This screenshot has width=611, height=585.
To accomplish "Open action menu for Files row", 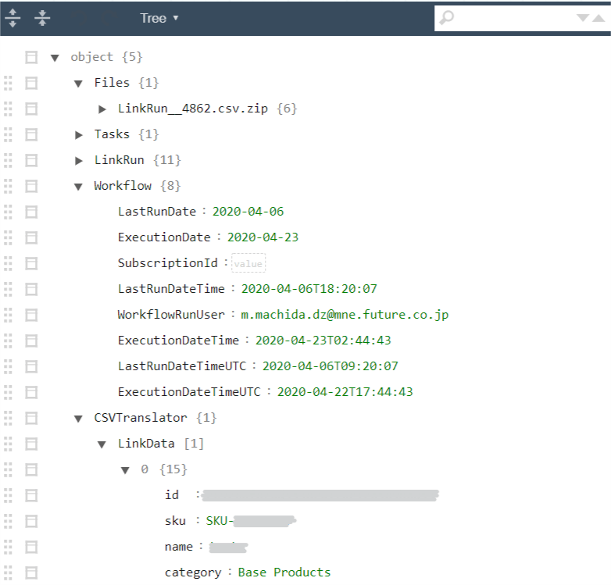I will pyautogui.click(x=31, y=83).
